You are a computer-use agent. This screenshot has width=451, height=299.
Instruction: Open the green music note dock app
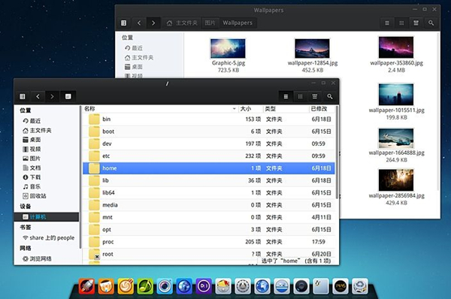point(145,287)
